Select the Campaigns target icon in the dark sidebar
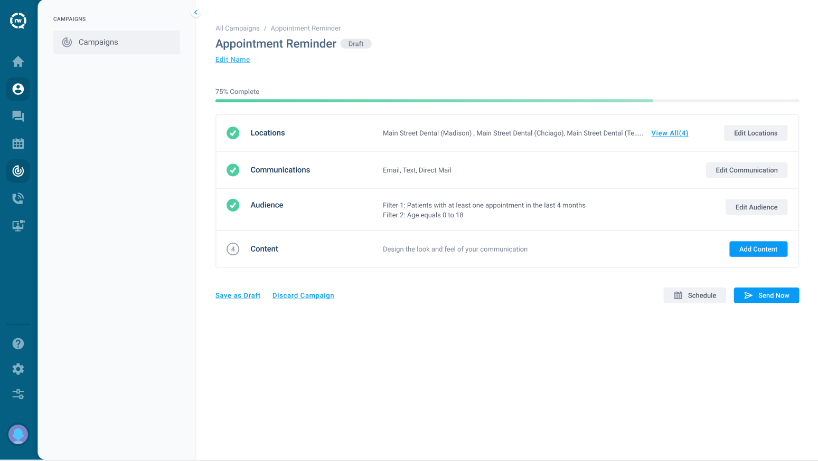818x461 pixels. [18, 171]
